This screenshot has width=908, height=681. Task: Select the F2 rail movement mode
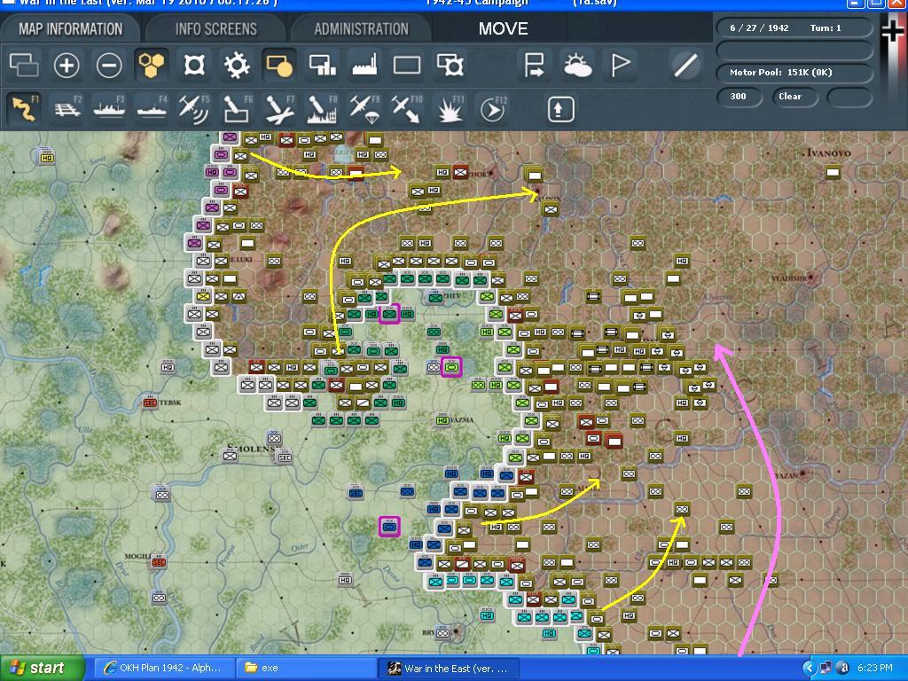coord(67,109)
